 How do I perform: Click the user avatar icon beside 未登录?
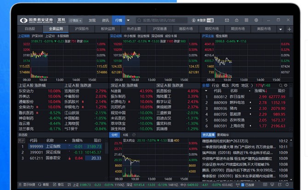click(194, 20)
